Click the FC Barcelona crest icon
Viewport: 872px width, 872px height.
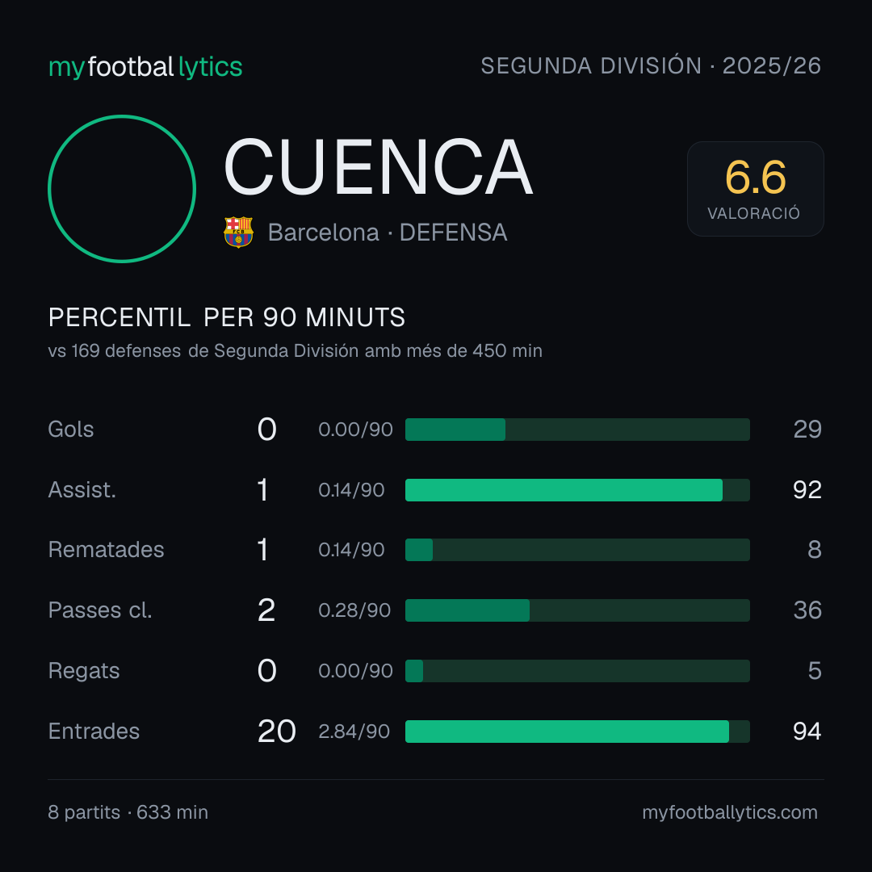click(238, 232)
